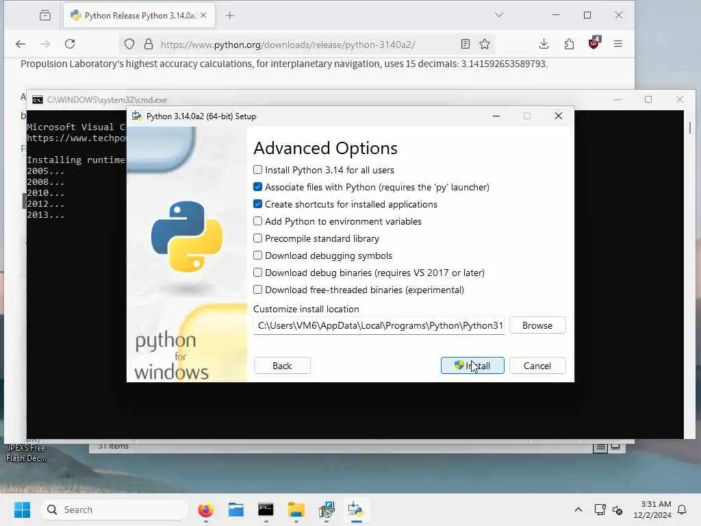Open Firefox from the taskbar

pyautogui.click(x=205, y=510)
